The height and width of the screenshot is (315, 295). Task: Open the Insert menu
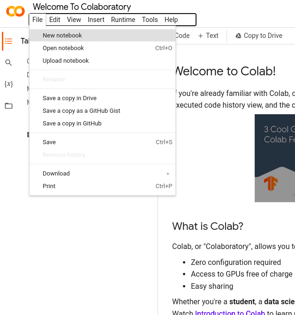click(x=96, y=20)
